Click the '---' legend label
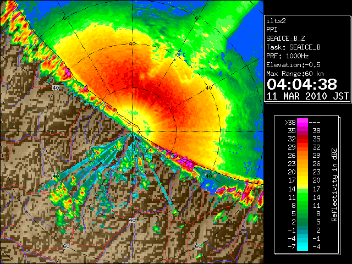Screen dimensions: 352x264 (x=315, y=123)
